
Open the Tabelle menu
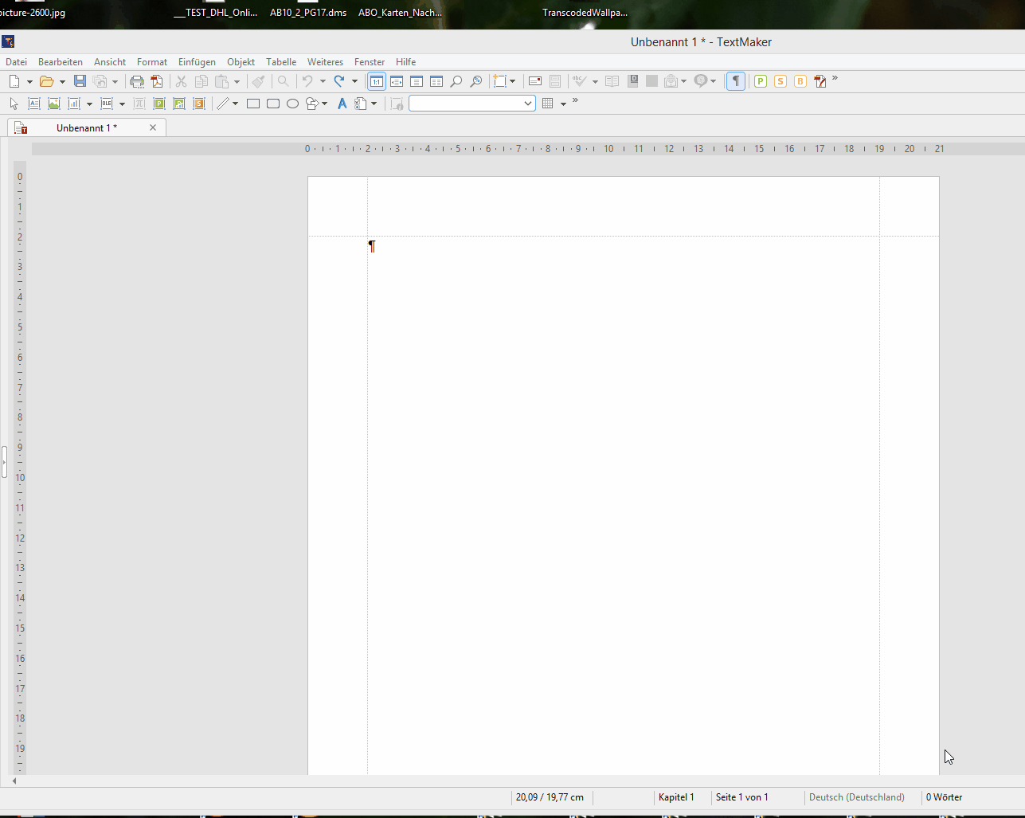pyautogui.click(x=280, y=62)
